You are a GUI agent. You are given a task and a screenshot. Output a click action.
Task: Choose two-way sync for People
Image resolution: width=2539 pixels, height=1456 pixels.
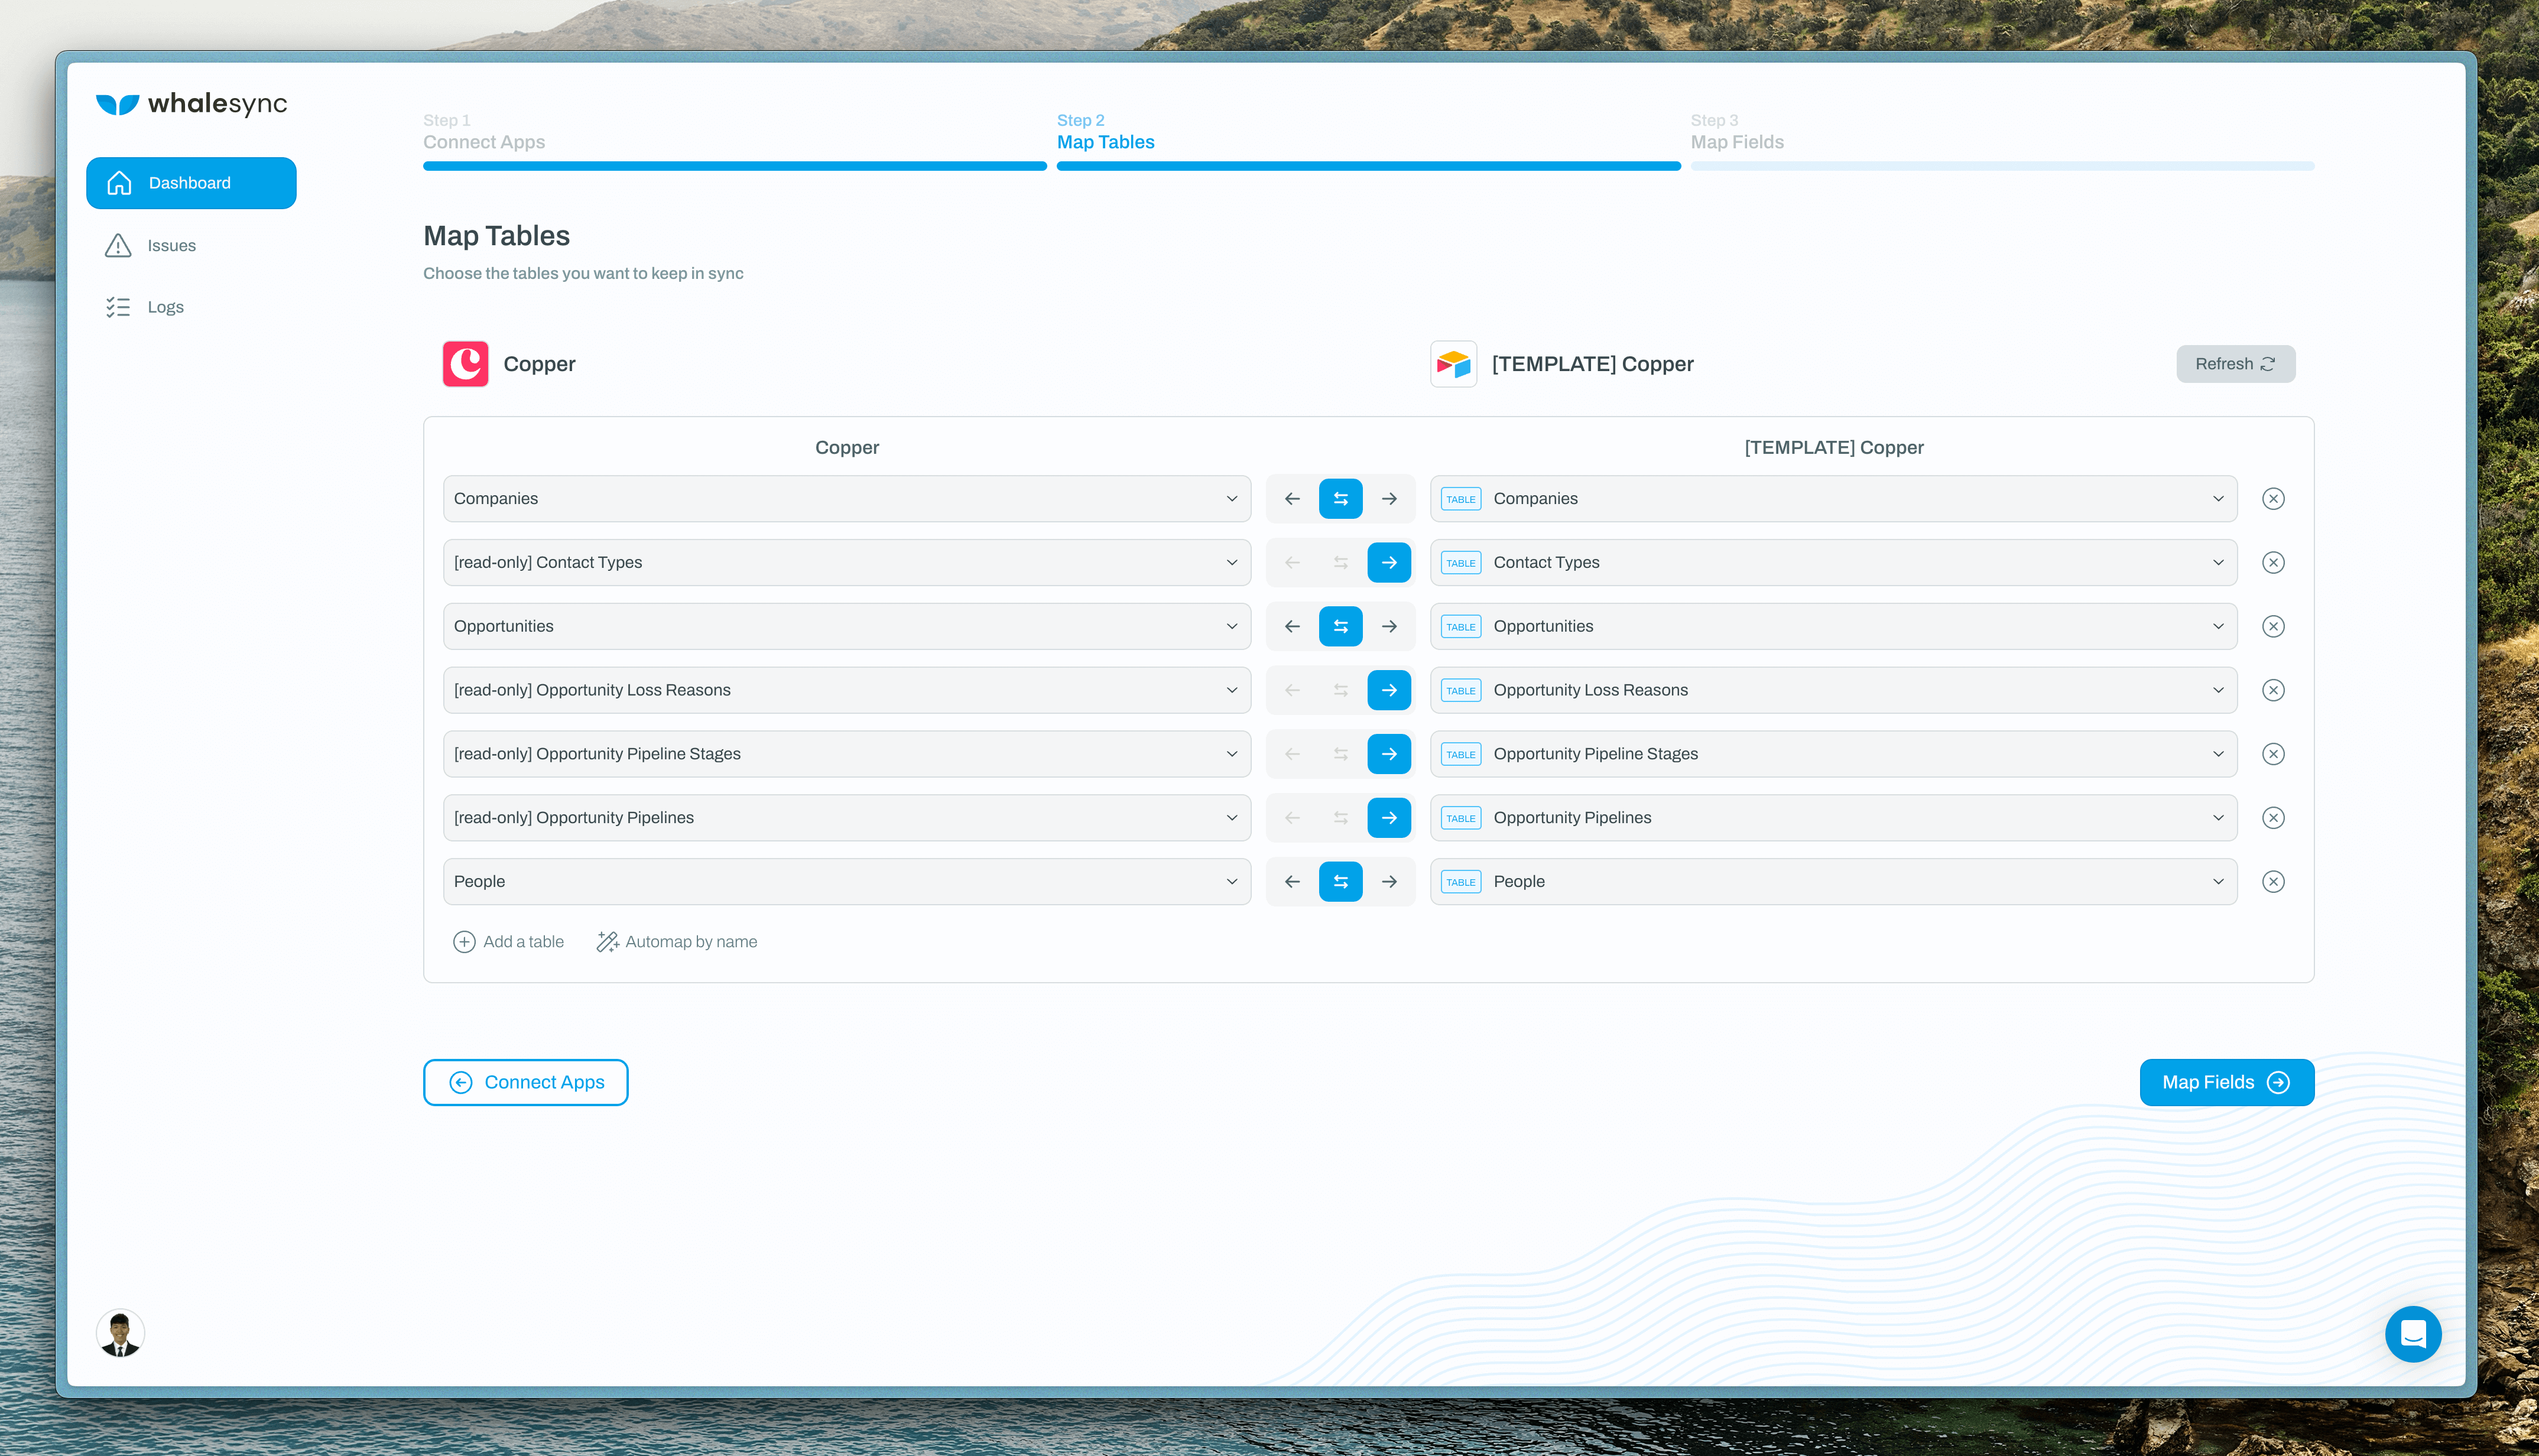(x=1340, y=882)
